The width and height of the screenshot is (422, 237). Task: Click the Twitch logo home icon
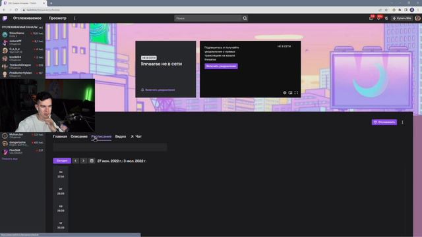coord(5,18)
